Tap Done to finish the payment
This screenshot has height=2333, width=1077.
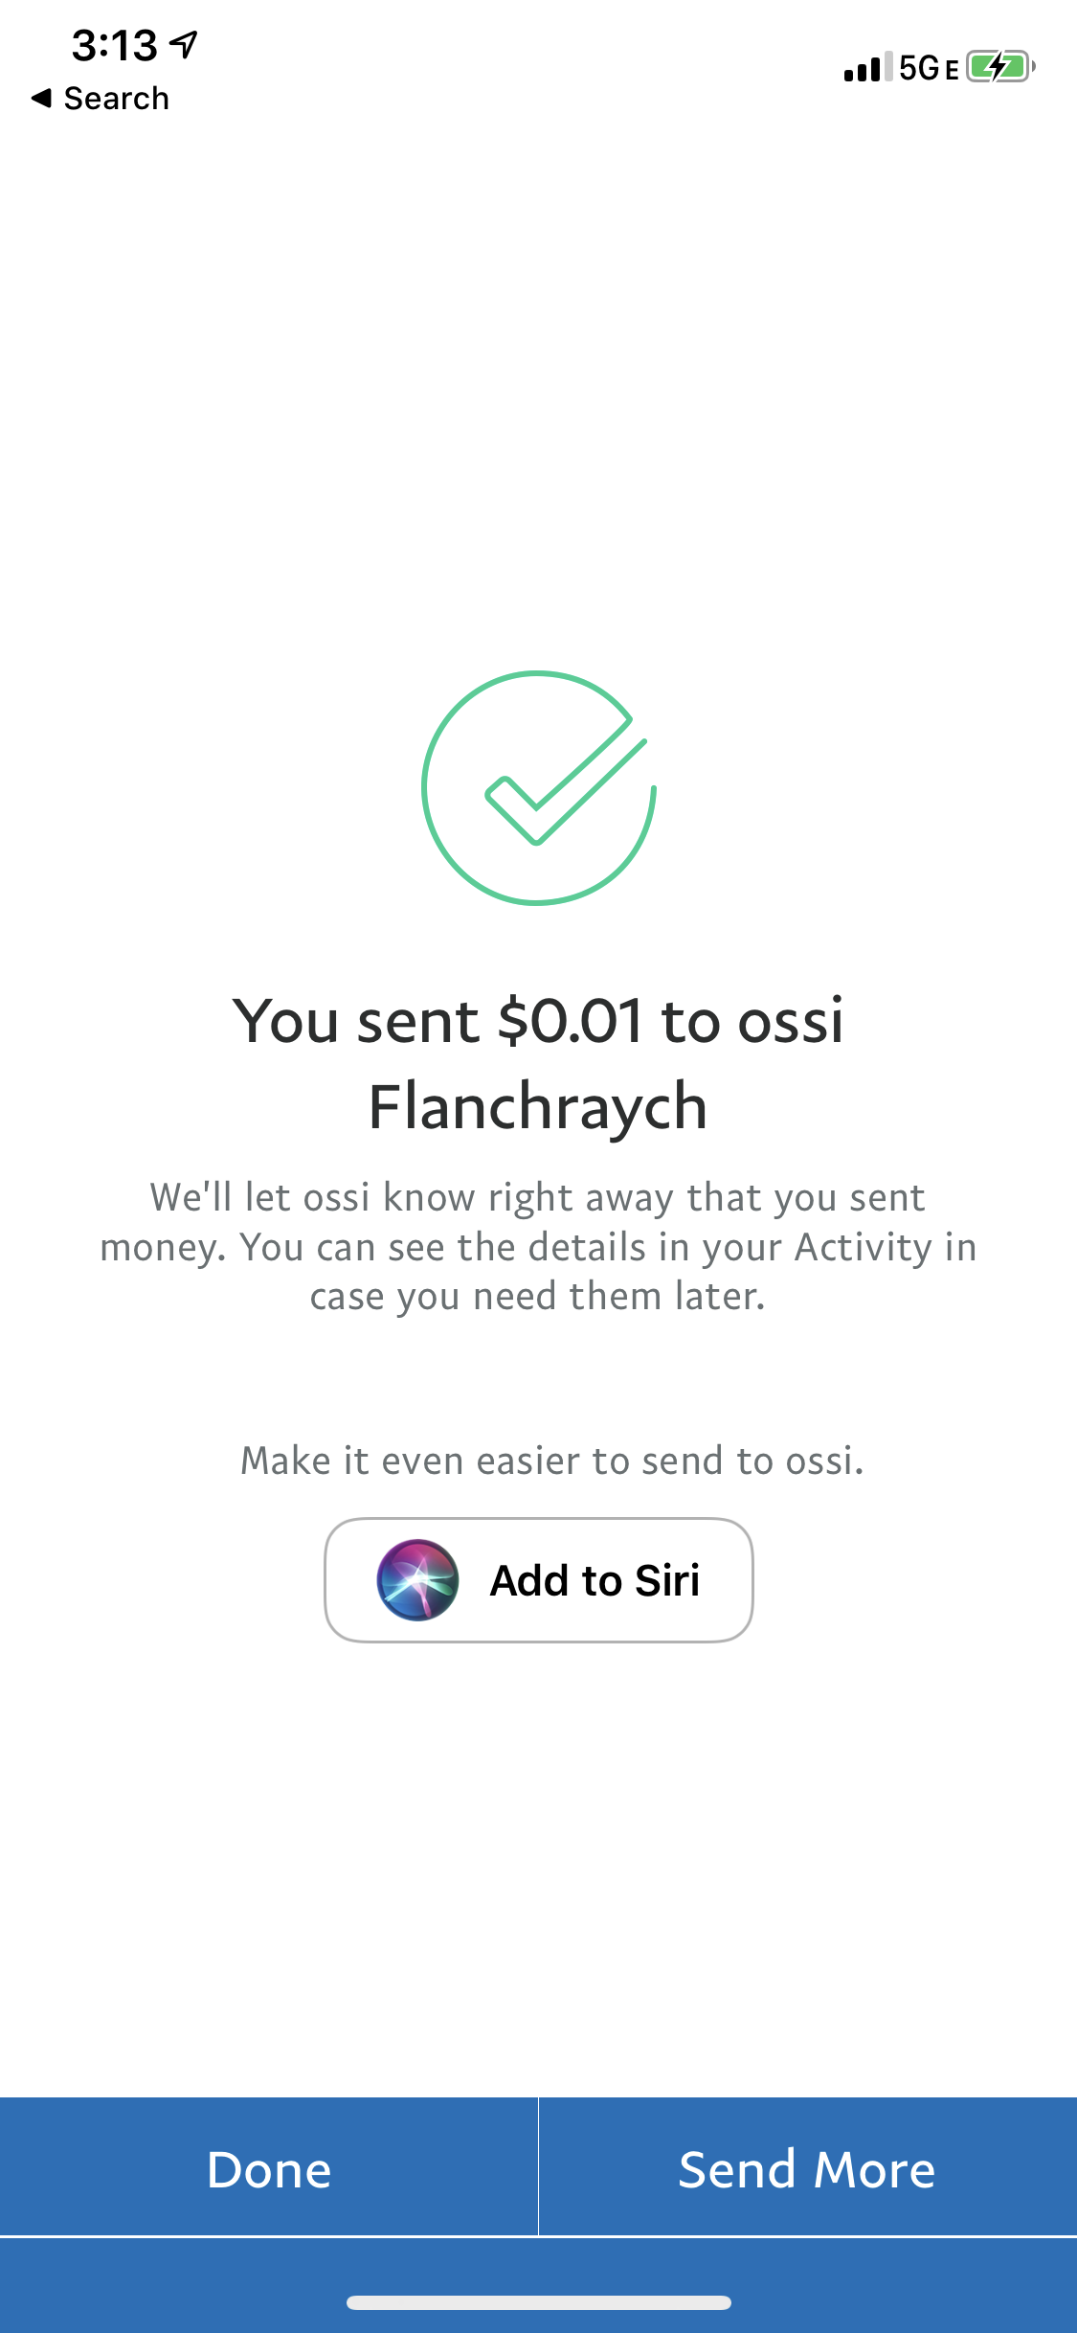[x=268, y=2170]
